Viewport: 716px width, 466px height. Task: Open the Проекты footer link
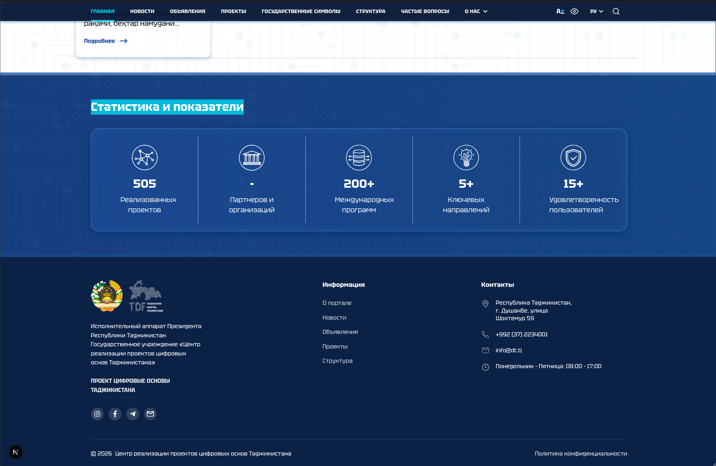(335, 347)
